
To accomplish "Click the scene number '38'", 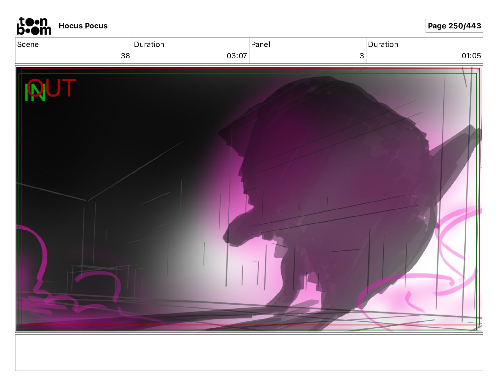I will [x=125, y=56].
